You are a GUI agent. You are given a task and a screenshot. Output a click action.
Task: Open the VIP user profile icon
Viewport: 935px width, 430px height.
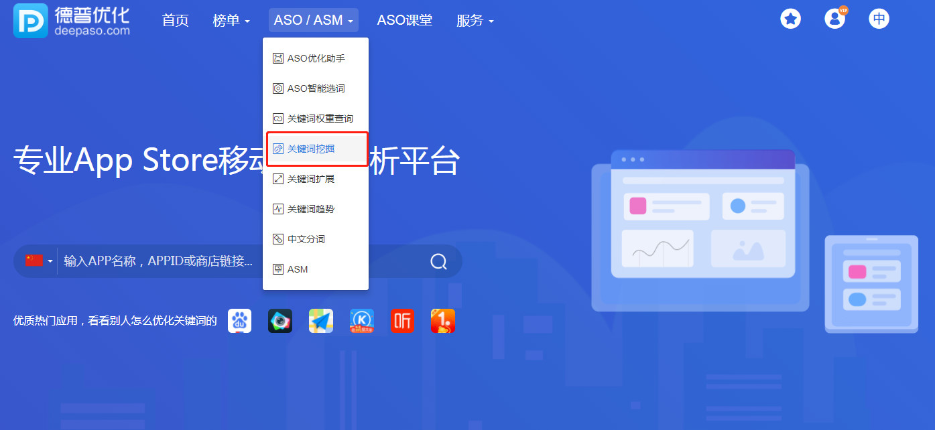[x=835, y=19]
